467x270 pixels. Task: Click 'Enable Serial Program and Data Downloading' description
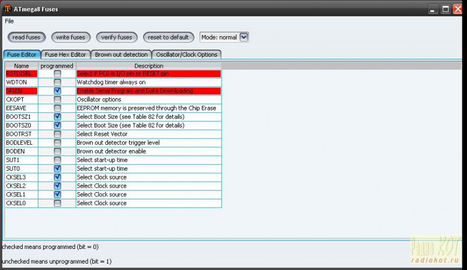pos(135,91)
